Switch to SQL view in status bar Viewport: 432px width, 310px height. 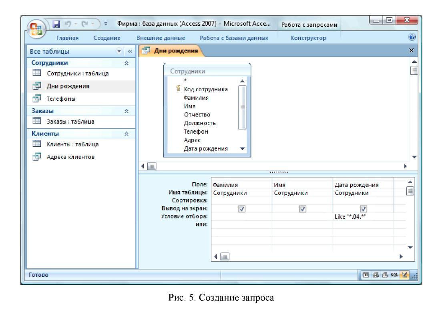click(x=394, y=275)
